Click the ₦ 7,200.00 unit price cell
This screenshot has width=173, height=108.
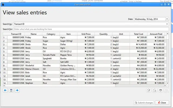(86, 45)
